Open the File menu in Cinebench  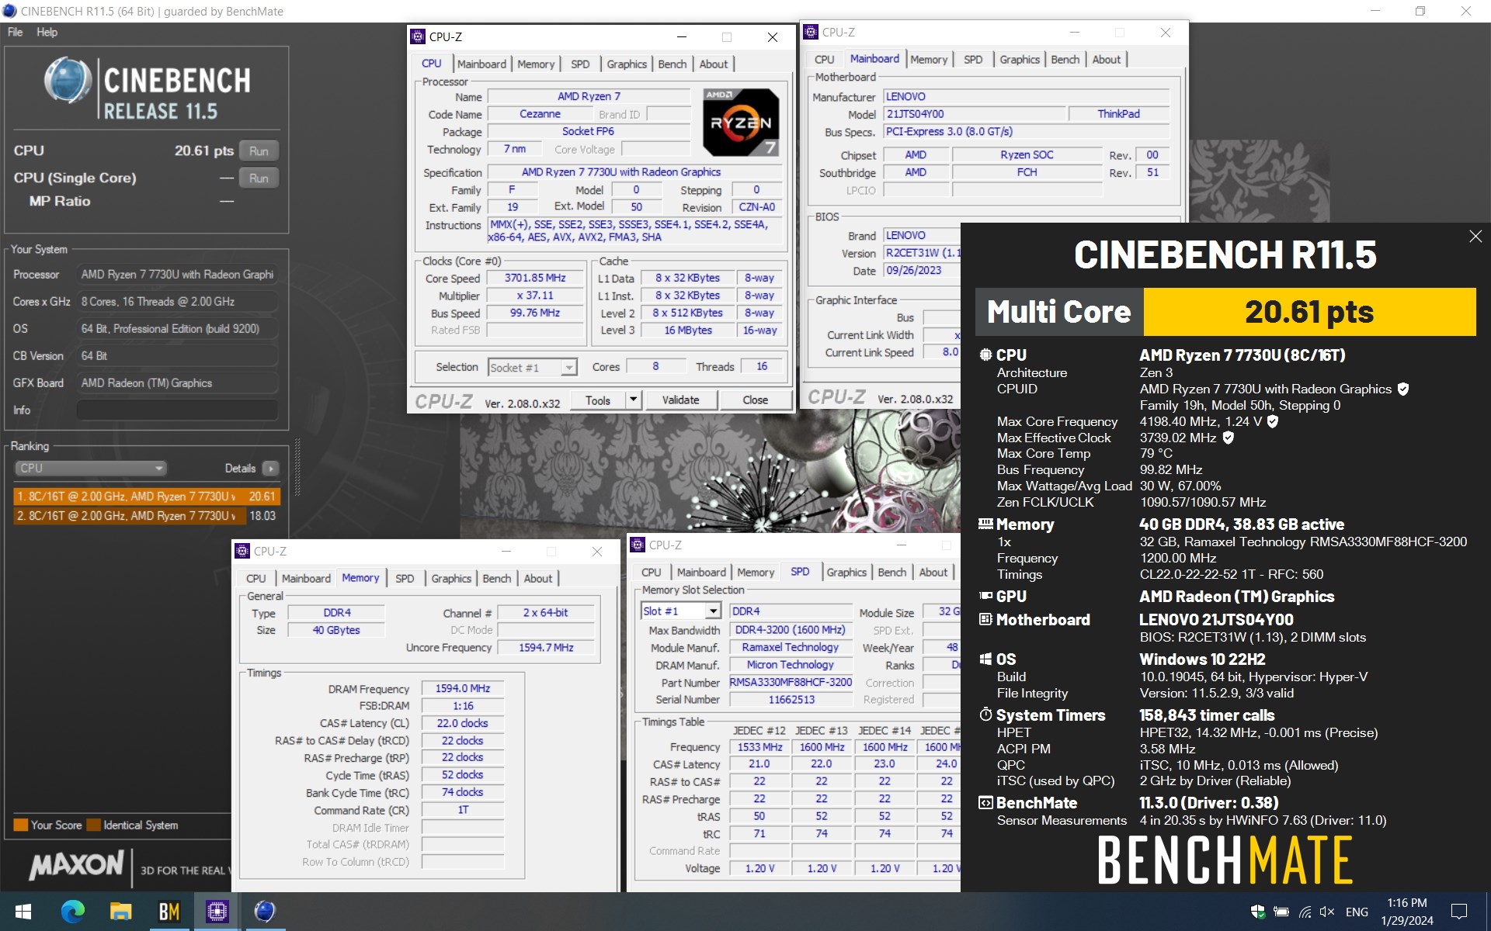(15, 32)
